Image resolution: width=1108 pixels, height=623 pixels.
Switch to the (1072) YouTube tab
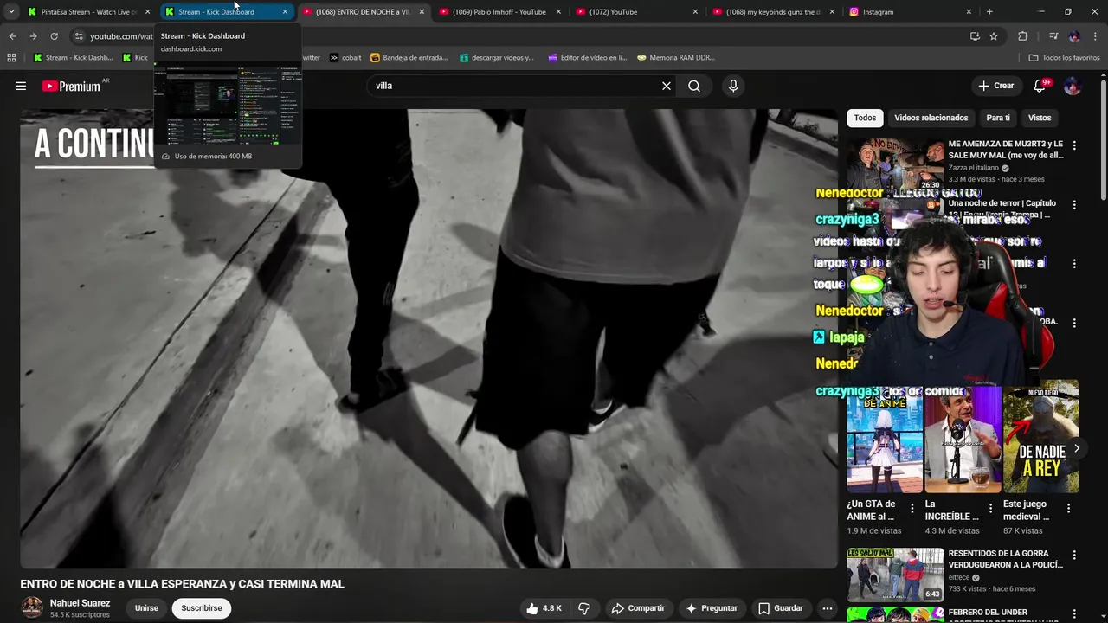(638, 12)
